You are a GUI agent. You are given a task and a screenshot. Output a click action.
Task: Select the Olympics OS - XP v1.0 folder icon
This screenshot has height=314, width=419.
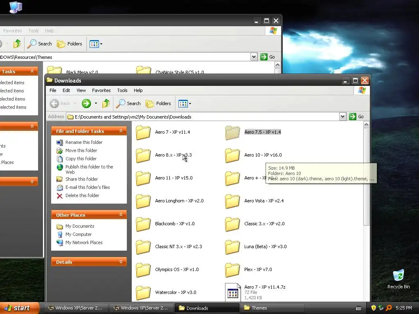coord(143,270)
